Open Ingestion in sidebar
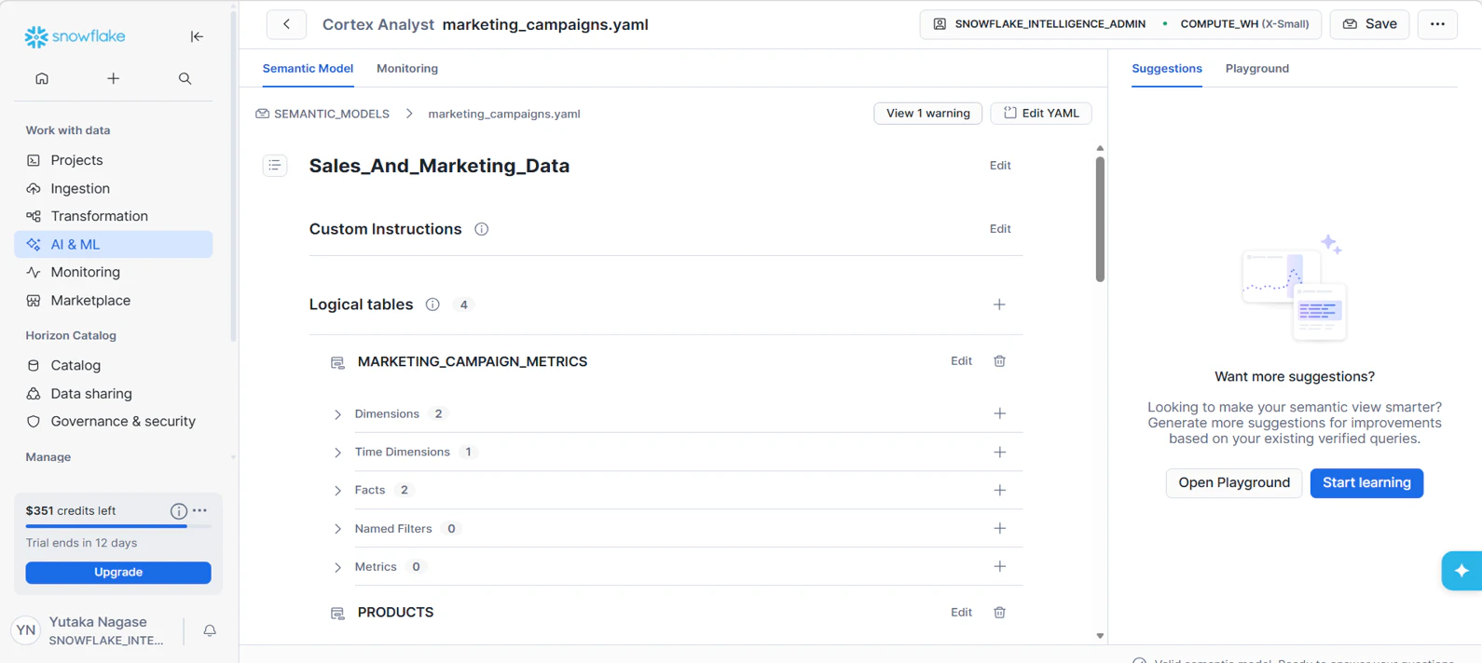This screenshot has width=1482, height=663. (x=114, y=188)
